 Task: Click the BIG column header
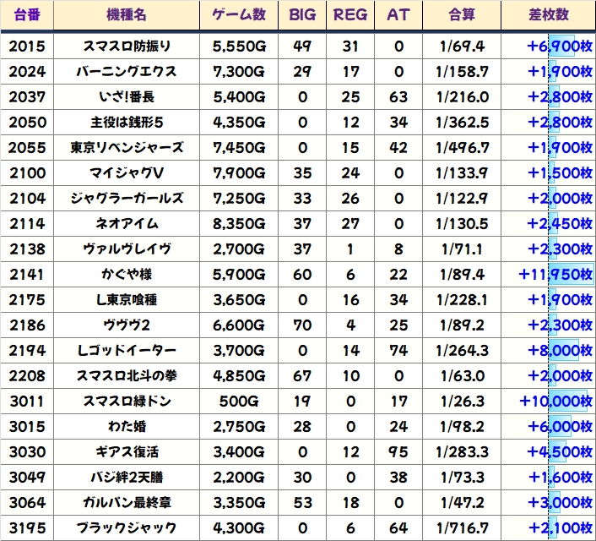[x=302, y=15]
